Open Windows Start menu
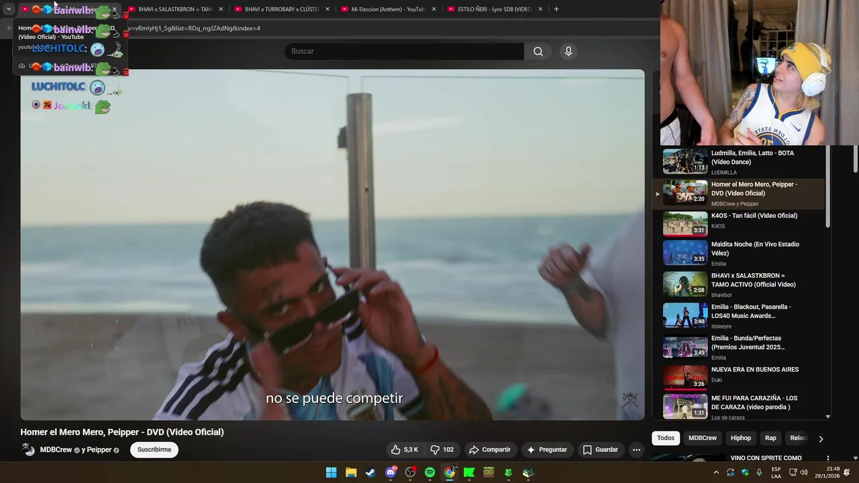The height and width of the screenshot is (483, 859). (331, 472)
